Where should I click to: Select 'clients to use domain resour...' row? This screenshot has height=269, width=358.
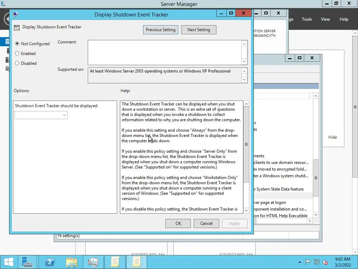tap(283, 163)
